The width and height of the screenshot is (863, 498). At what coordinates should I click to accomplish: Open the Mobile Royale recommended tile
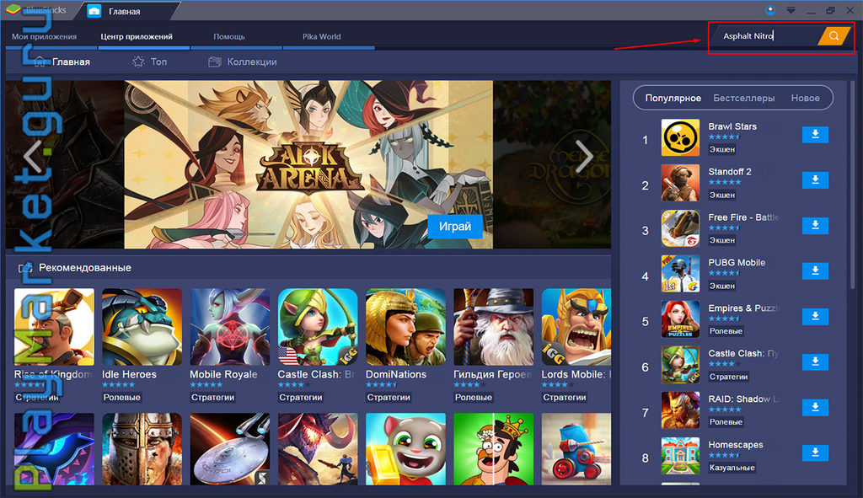[x=230, y=327]
